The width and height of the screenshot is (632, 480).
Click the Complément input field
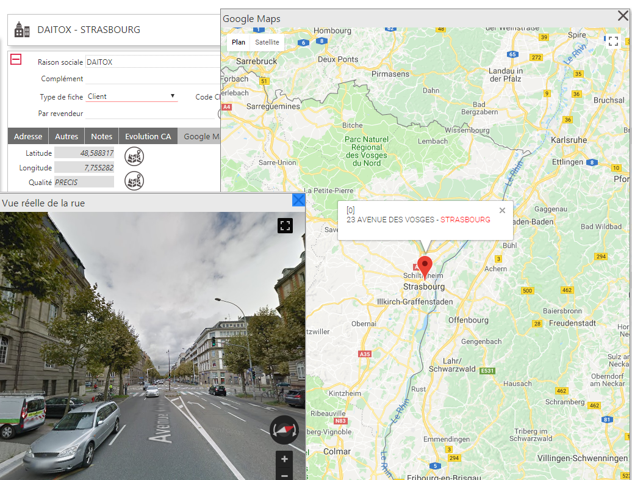point(153,79)
